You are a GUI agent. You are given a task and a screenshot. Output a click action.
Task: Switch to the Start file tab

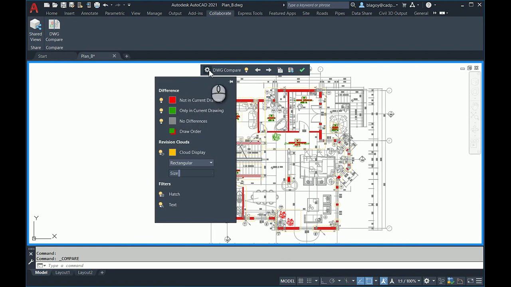(42, 56)
